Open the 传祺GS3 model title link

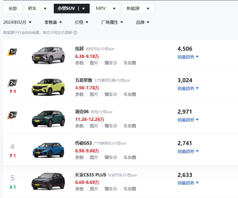click(x=84, y=143)
